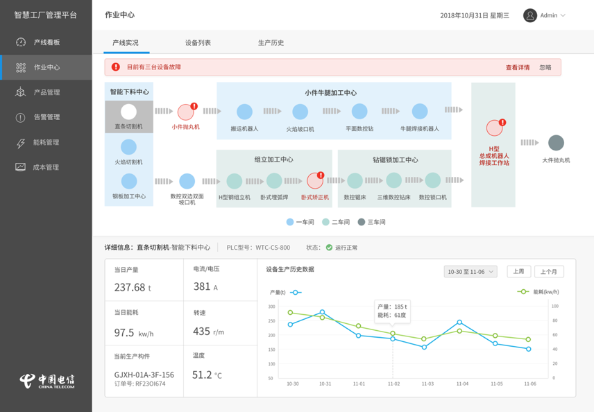This screenshot has width=594, height=412.
Task: Click the 火焰切割机 device icon
Action: pos(128,146)
